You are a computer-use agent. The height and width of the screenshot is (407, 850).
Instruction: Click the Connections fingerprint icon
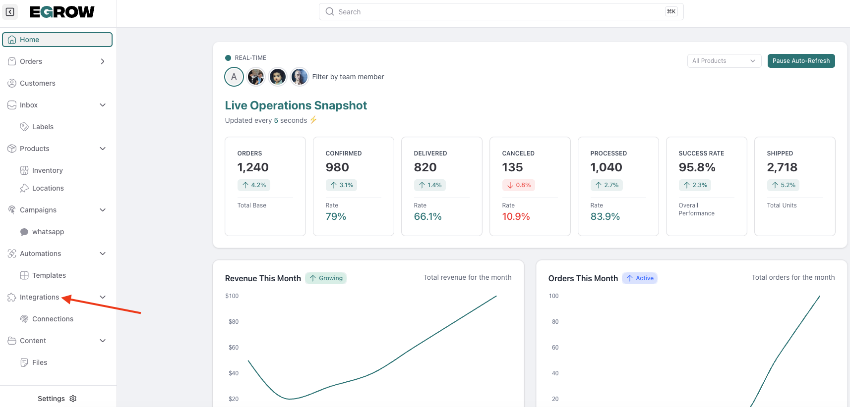pos(24,319)
